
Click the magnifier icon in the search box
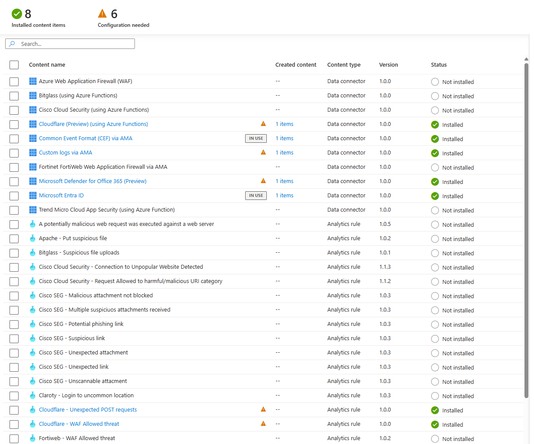12,44
